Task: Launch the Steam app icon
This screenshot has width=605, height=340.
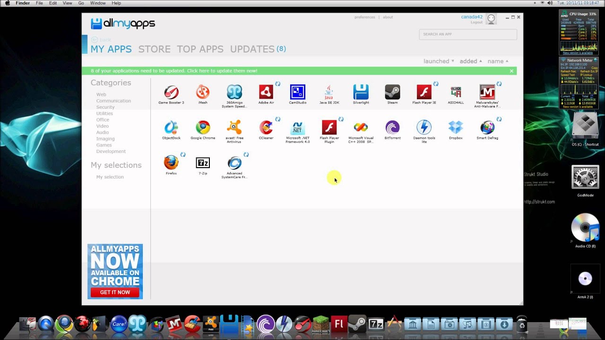Action: [392, 92]
